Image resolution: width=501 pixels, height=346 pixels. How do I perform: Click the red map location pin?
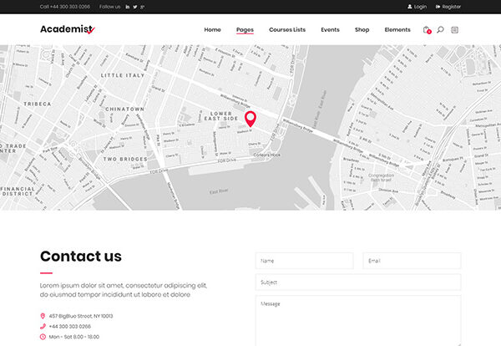250,118
